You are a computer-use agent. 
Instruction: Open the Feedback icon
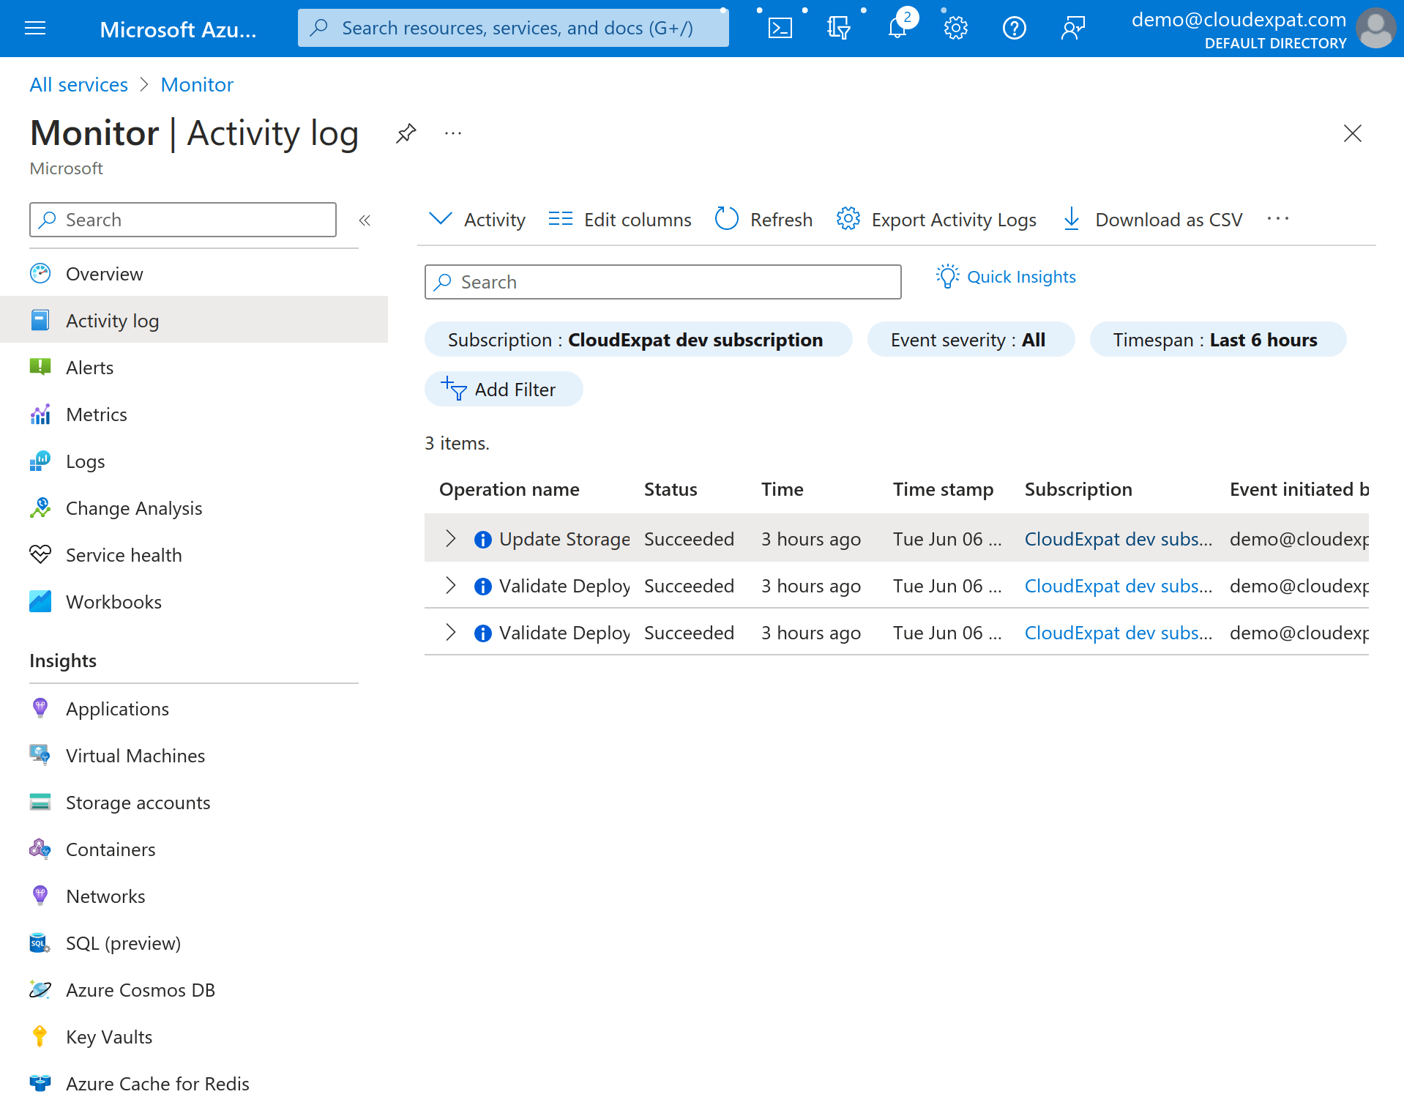point(1072,29)
